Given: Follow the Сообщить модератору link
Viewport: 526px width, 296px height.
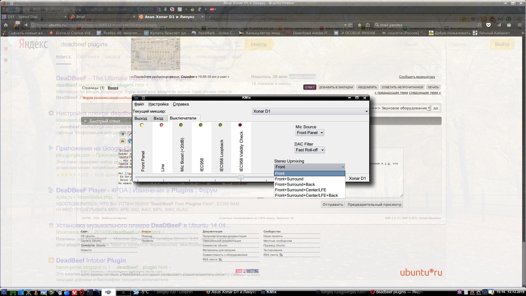Looking at the screenshot, I should (417, 77).
